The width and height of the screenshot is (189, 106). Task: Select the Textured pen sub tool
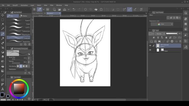18,31
